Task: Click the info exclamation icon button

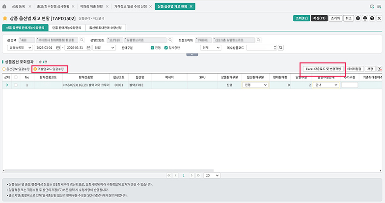Action: (x=358, y=19)
